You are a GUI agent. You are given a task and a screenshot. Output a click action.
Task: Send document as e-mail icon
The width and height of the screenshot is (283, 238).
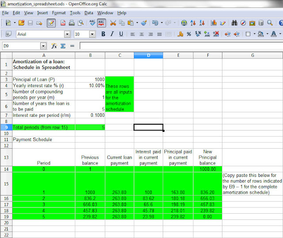39,23
